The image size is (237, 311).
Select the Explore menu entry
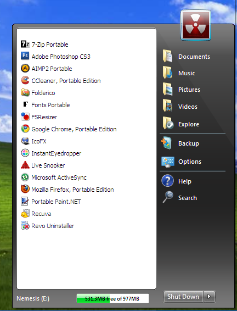click(189, 124)
